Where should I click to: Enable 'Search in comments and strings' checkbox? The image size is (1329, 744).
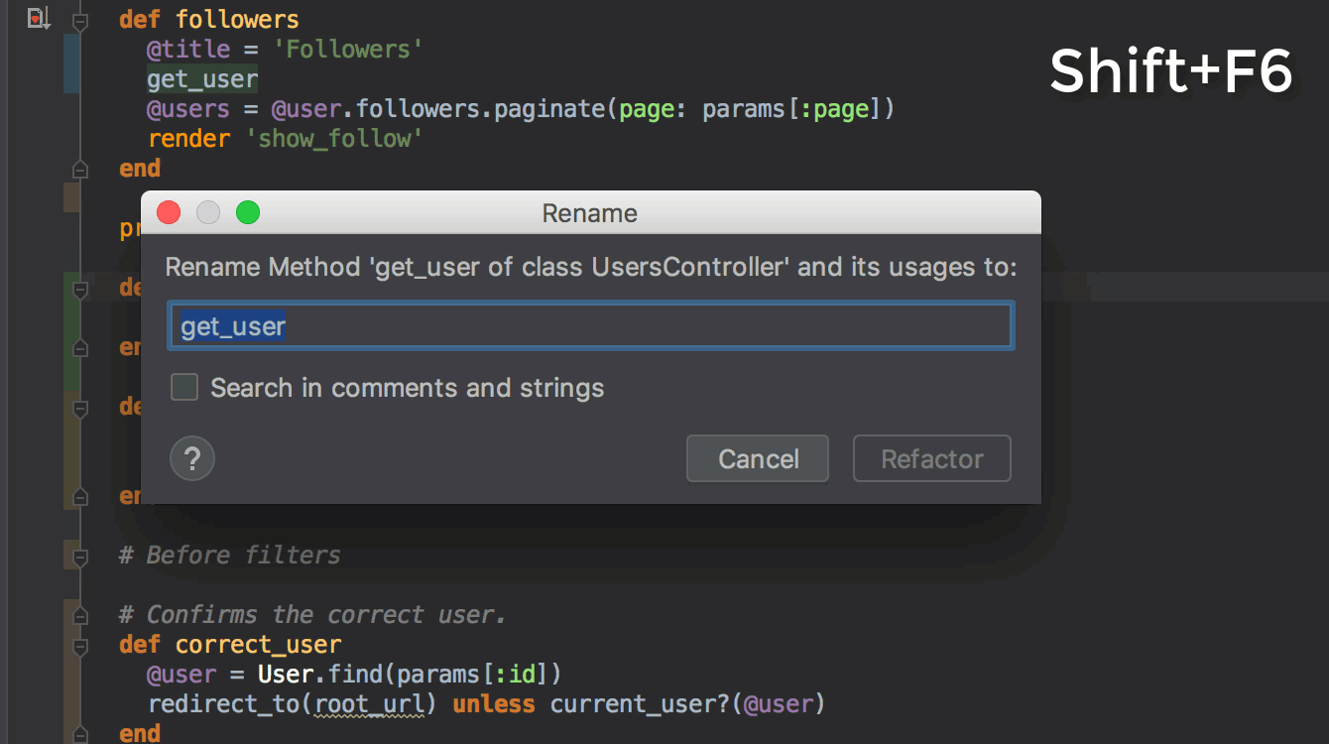coord(184,387)
